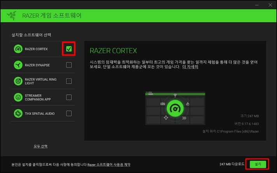Click the Streamer Companion App smiley icon

click(18, 97)
